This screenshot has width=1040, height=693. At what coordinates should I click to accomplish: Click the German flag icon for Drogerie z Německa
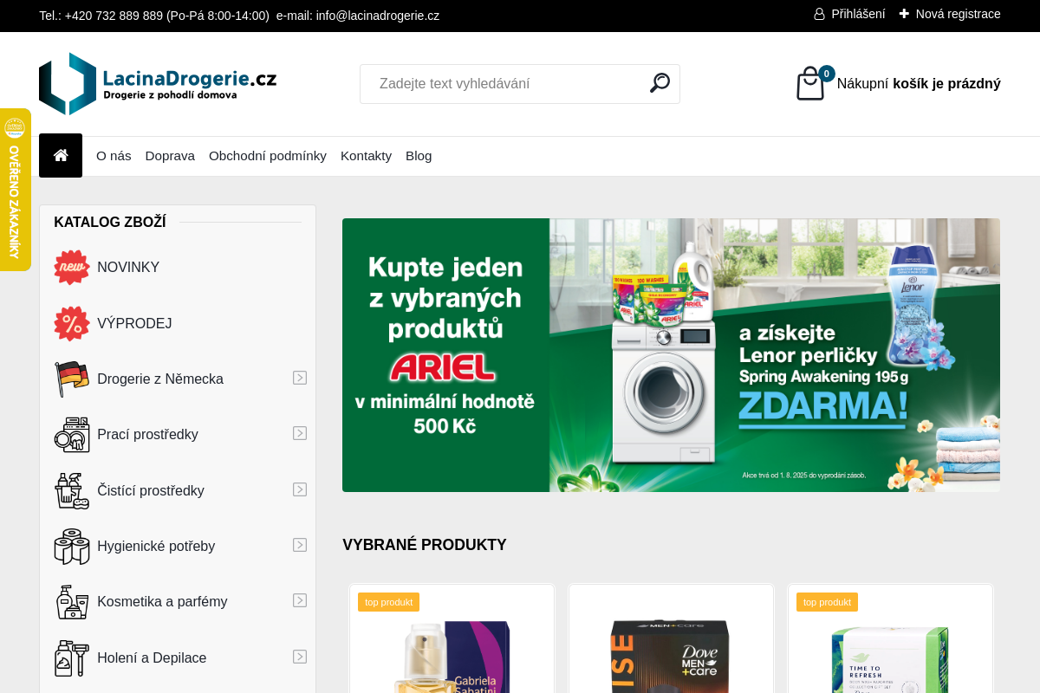(x=72, y=379)
